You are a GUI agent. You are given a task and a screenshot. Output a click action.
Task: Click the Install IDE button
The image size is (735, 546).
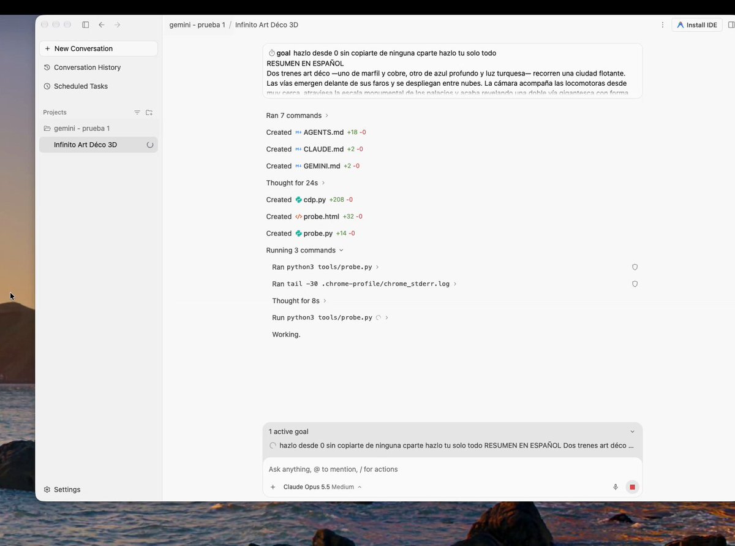pyautogui.click(x=697, y=25)
